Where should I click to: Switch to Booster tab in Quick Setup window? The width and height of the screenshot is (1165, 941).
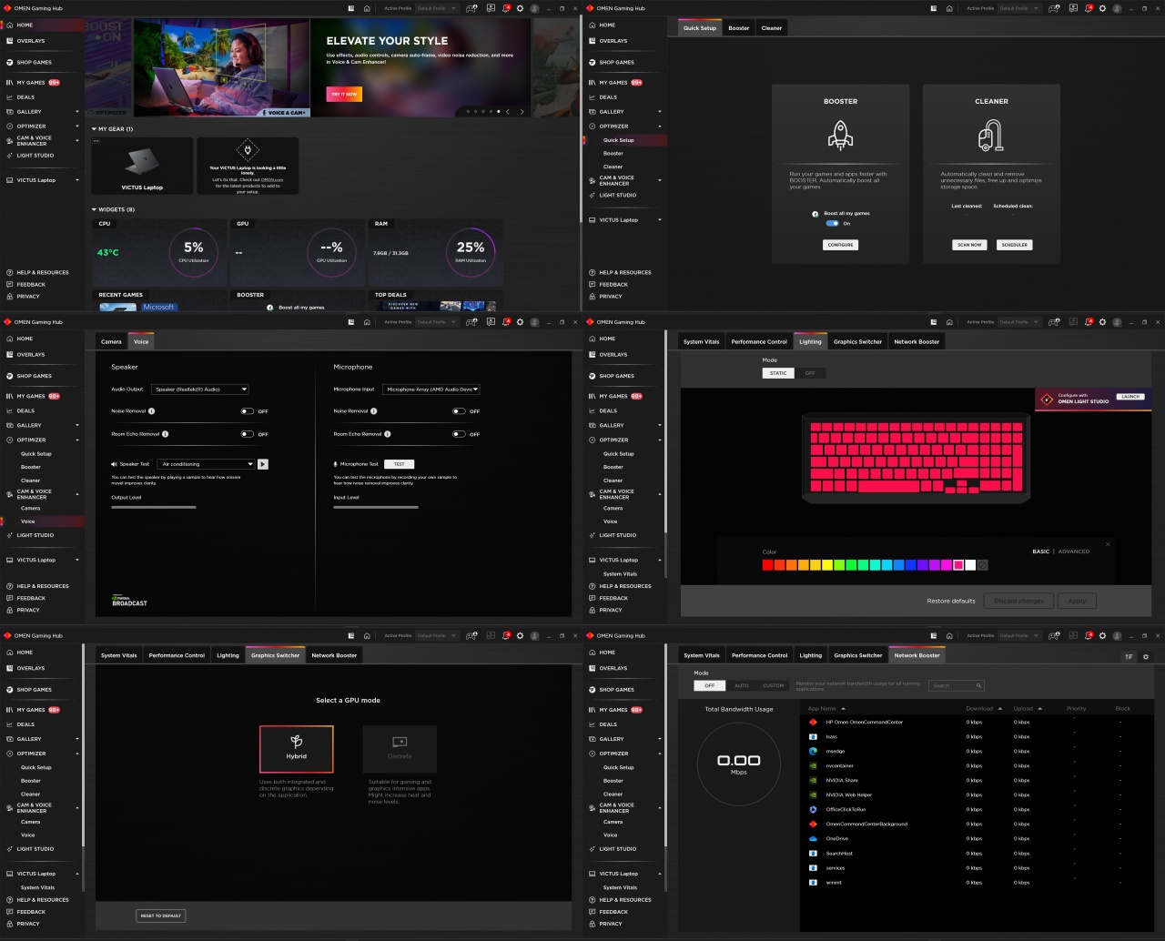click(x=739, y=28)
